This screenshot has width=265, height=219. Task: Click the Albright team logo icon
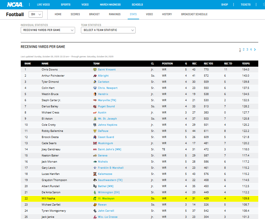[95, 76]
